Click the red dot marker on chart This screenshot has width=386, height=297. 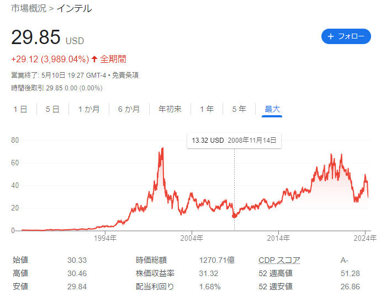click(234, 216)
